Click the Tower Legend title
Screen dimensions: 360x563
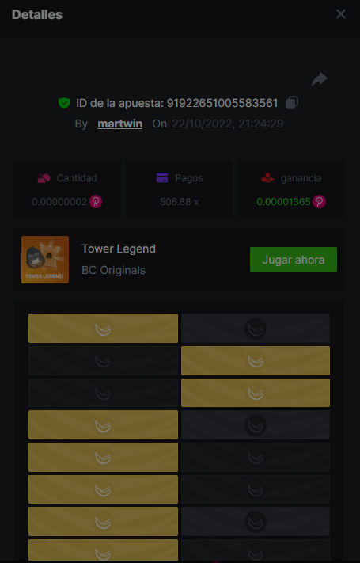(119, 249)
